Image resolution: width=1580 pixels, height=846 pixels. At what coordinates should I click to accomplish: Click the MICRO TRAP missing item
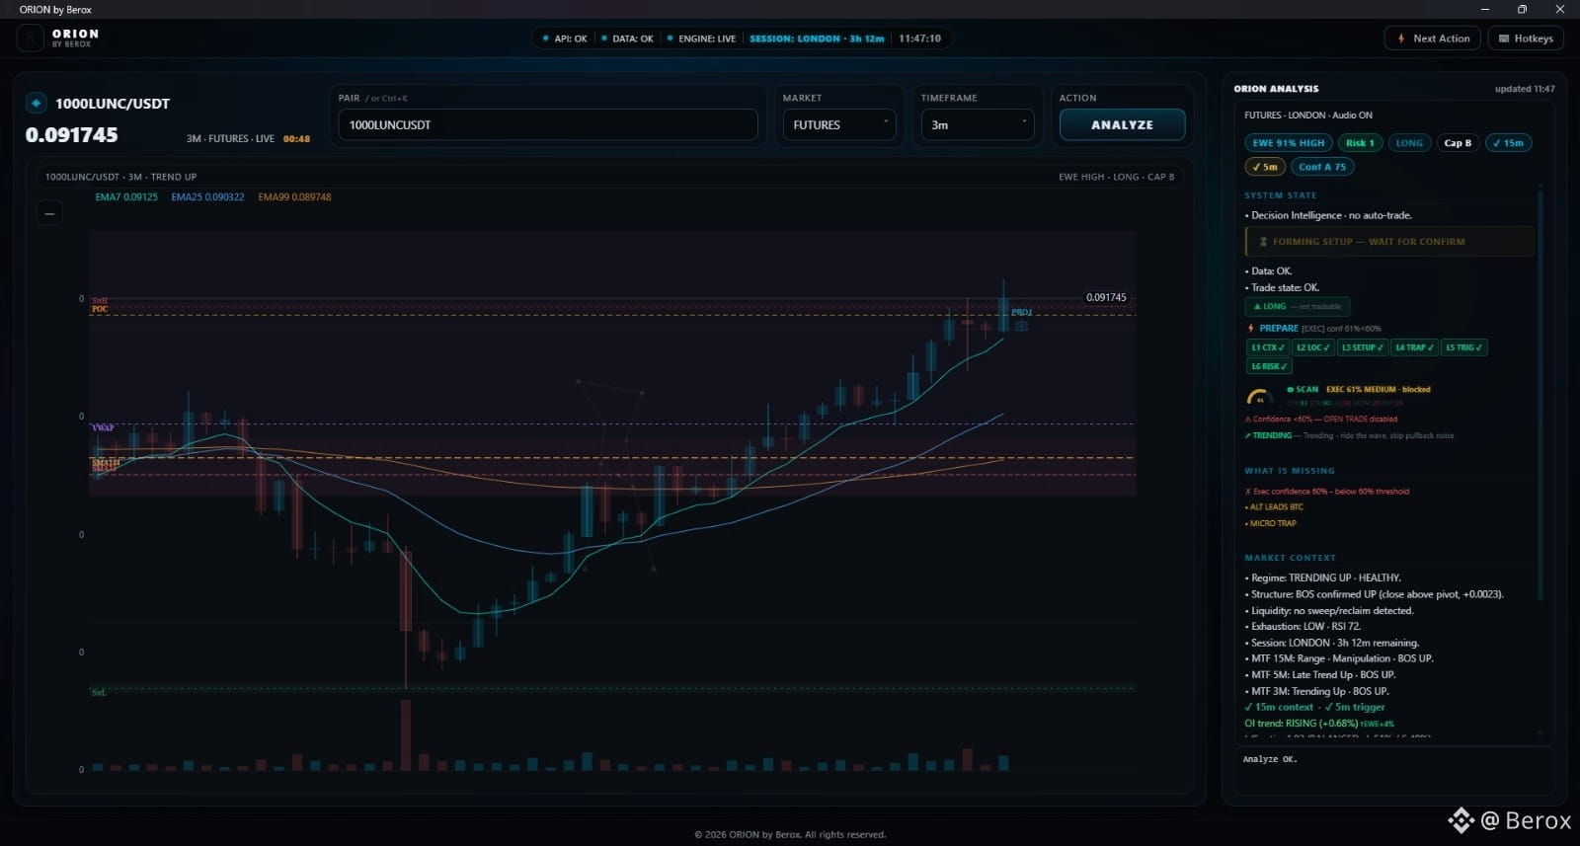1271,523
